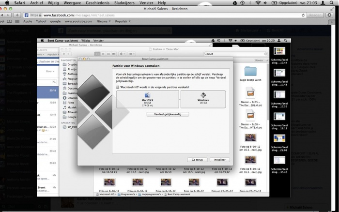This screenshot has width=339, height=212.
Task: Open the Wi-Fi status icon in top menu bar
Action: [258, 3]
